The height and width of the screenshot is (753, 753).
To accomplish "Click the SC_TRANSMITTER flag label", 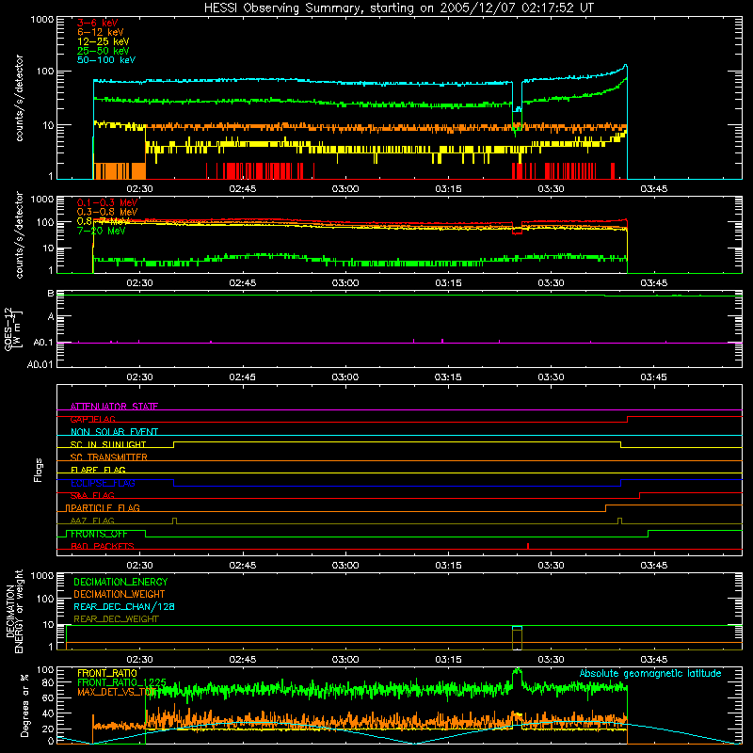I will tap(108, 457).
